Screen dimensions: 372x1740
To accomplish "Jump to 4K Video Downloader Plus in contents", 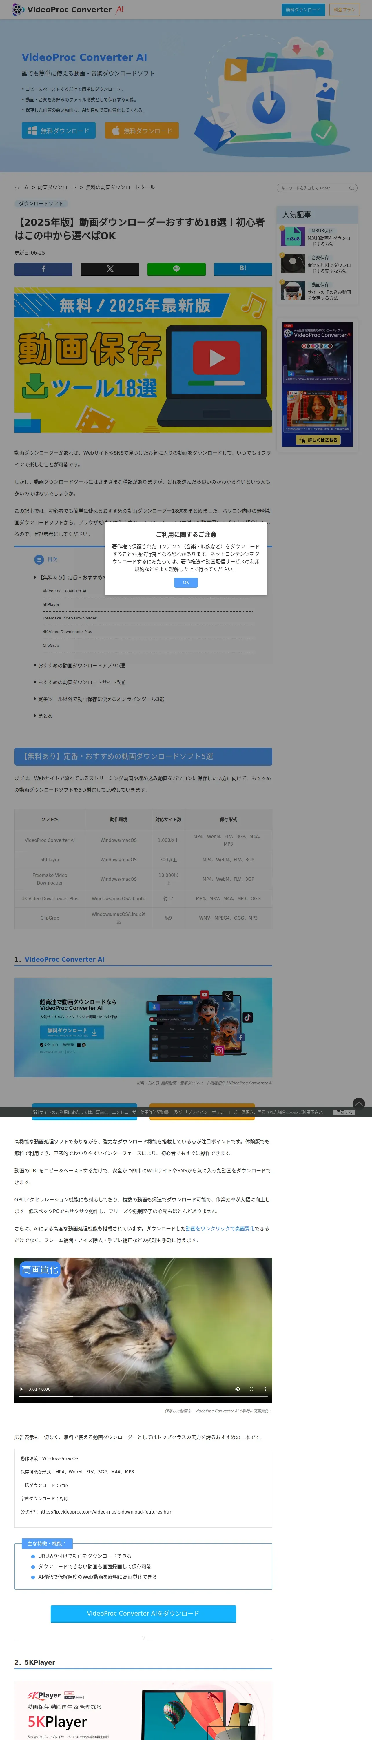I will point(67,632).
